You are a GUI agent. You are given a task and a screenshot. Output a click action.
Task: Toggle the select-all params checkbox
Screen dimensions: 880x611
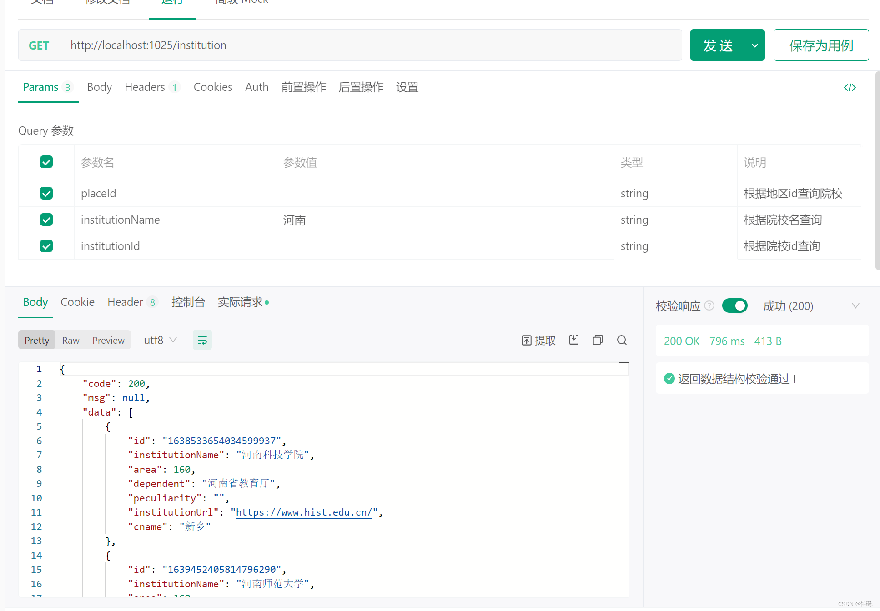click(x=46, y=162)
